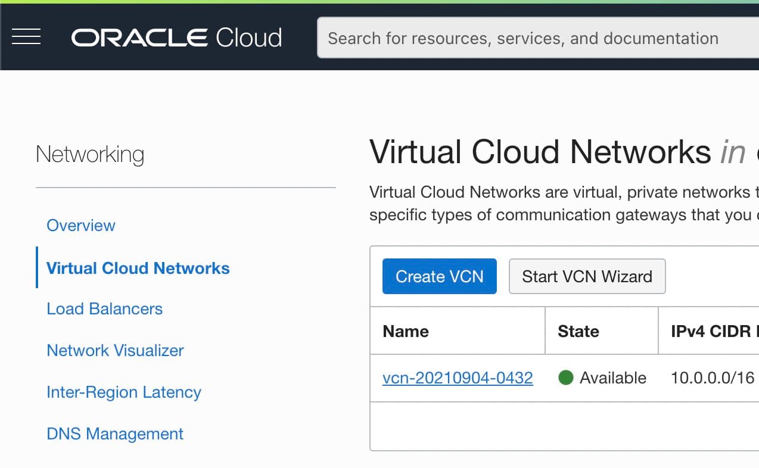Open the navigation hamburger menu

pos(26,37)
